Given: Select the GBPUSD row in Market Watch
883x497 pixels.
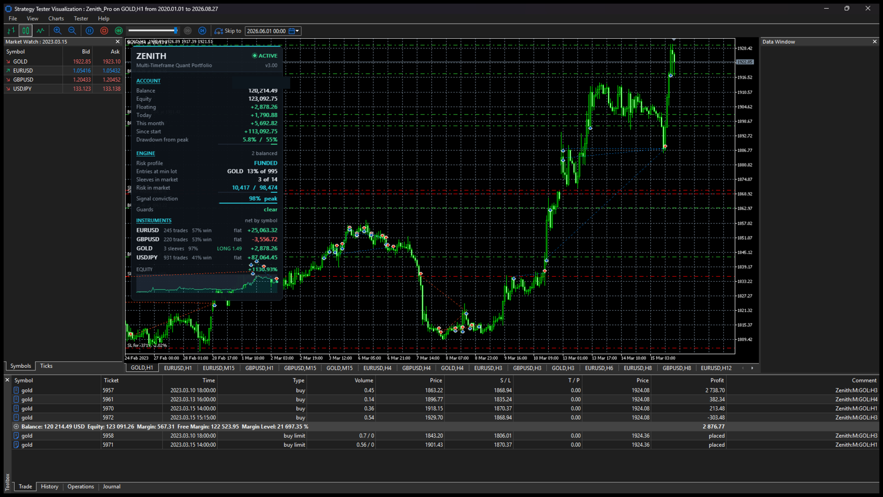Looking at the screenshot, I should click(x=63, y=80).
